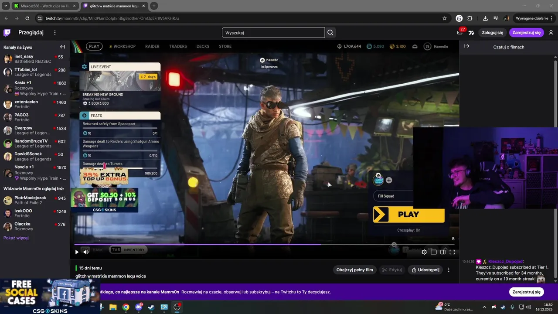Open Google Chrome from the taskbar

(126, 307)
